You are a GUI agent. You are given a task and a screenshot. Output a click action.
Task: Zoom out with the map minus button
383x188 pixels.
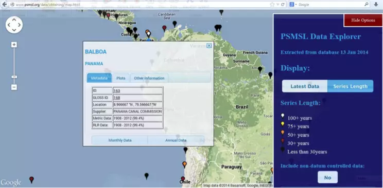click(14, 87)
